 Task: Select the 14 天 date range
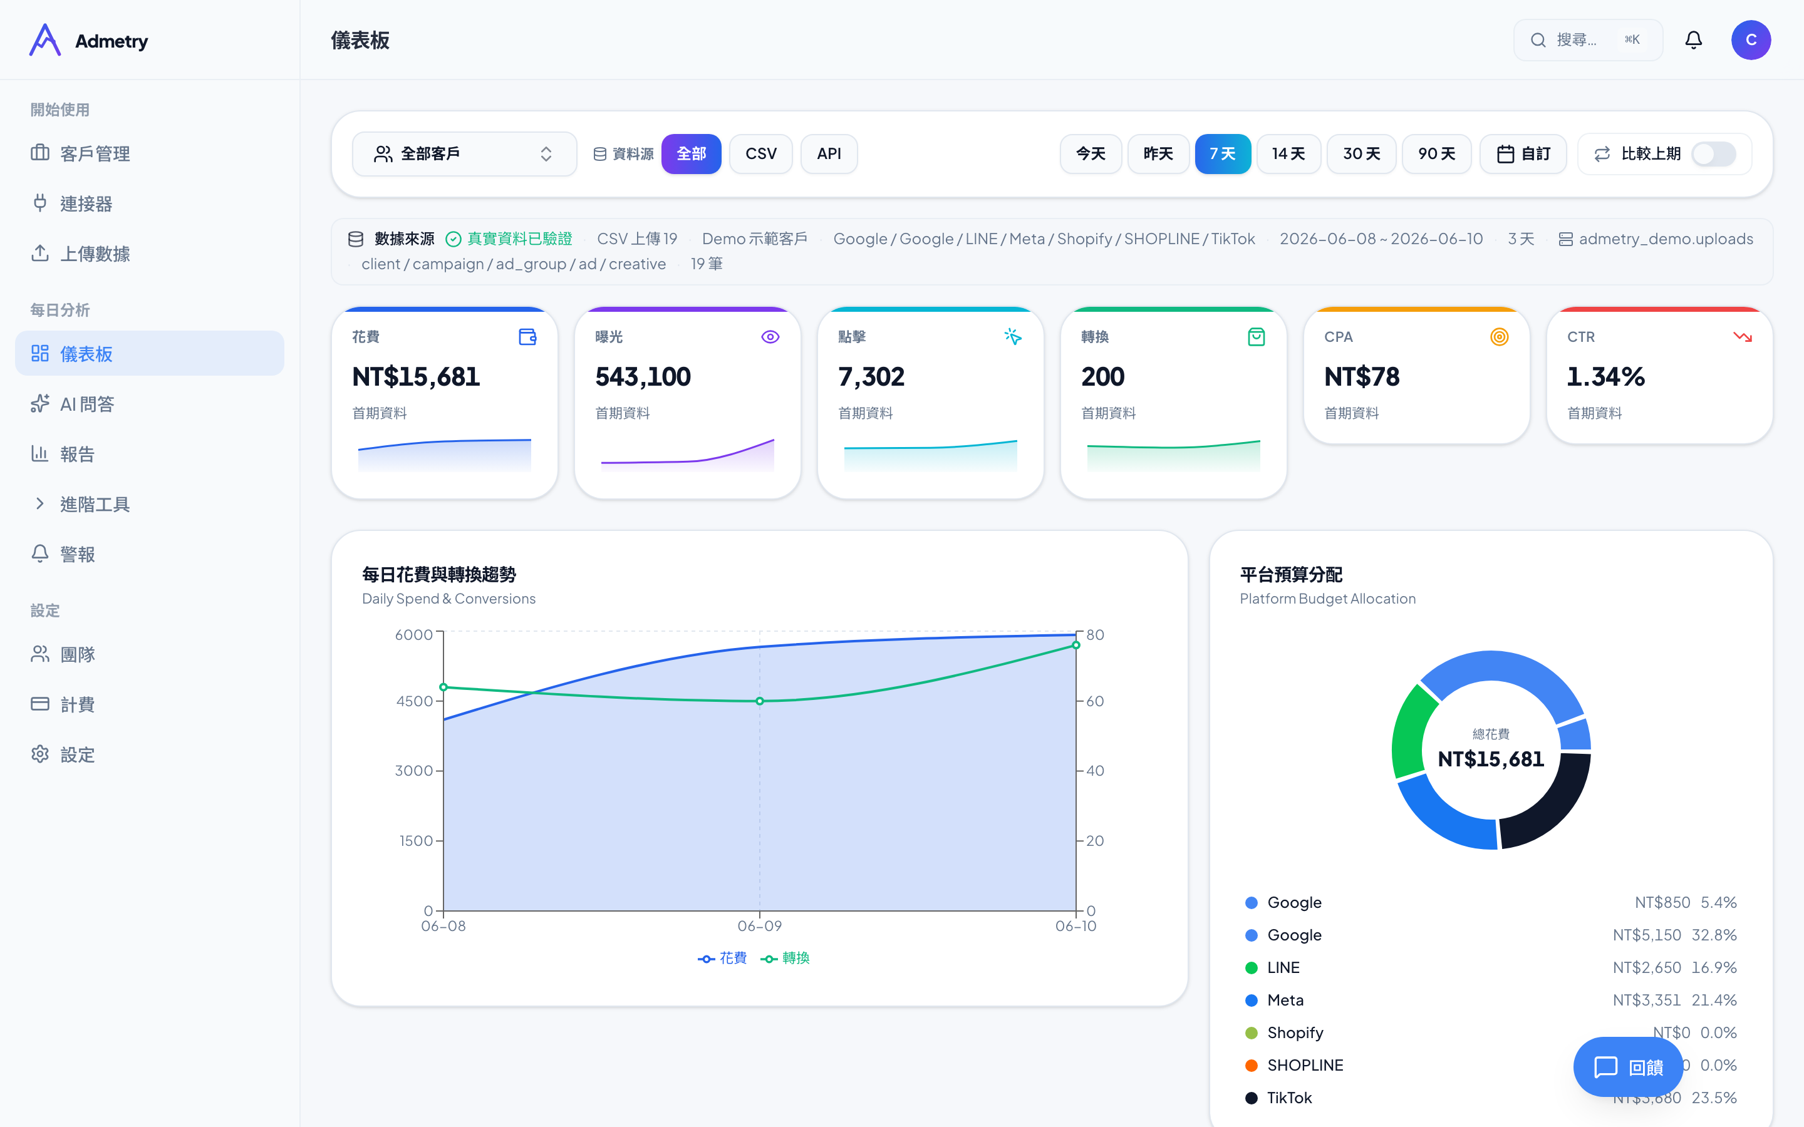tap(1288, 153)
